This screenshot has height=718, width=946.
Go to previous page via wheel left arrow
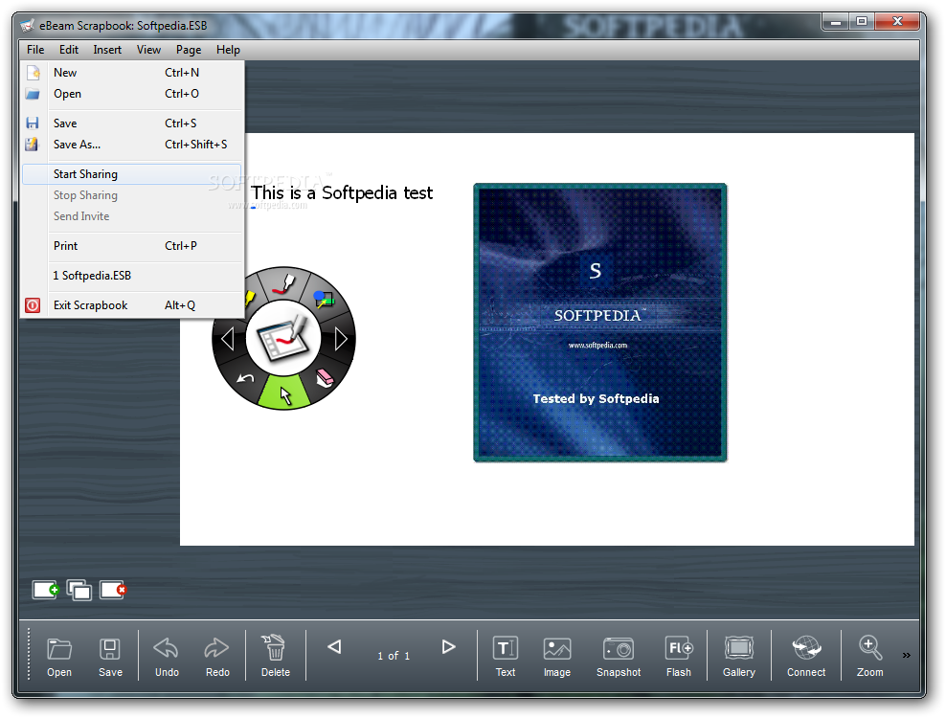pyautogui.click(x=228, y=339)
